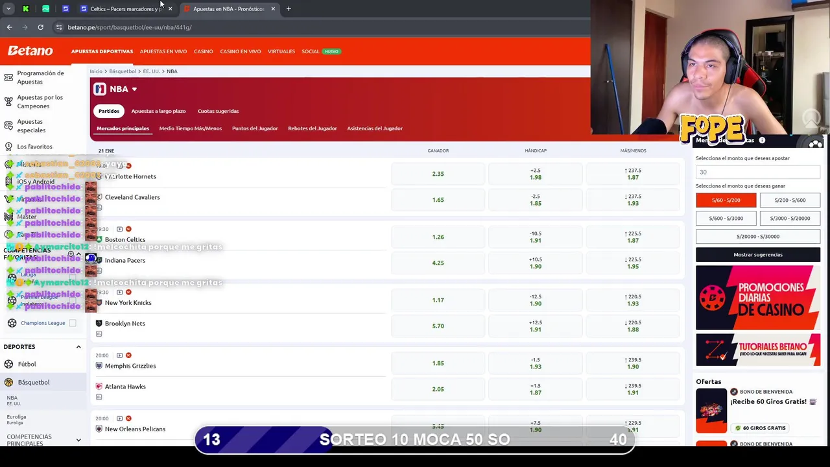
Task: Open the Virtuales menu item
Action: click(281, 51)
